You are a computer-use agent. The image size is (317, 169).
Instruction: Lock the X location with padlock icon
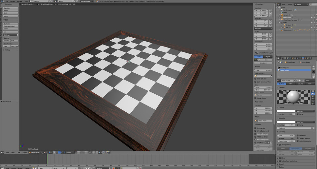[x=271, y=10]
